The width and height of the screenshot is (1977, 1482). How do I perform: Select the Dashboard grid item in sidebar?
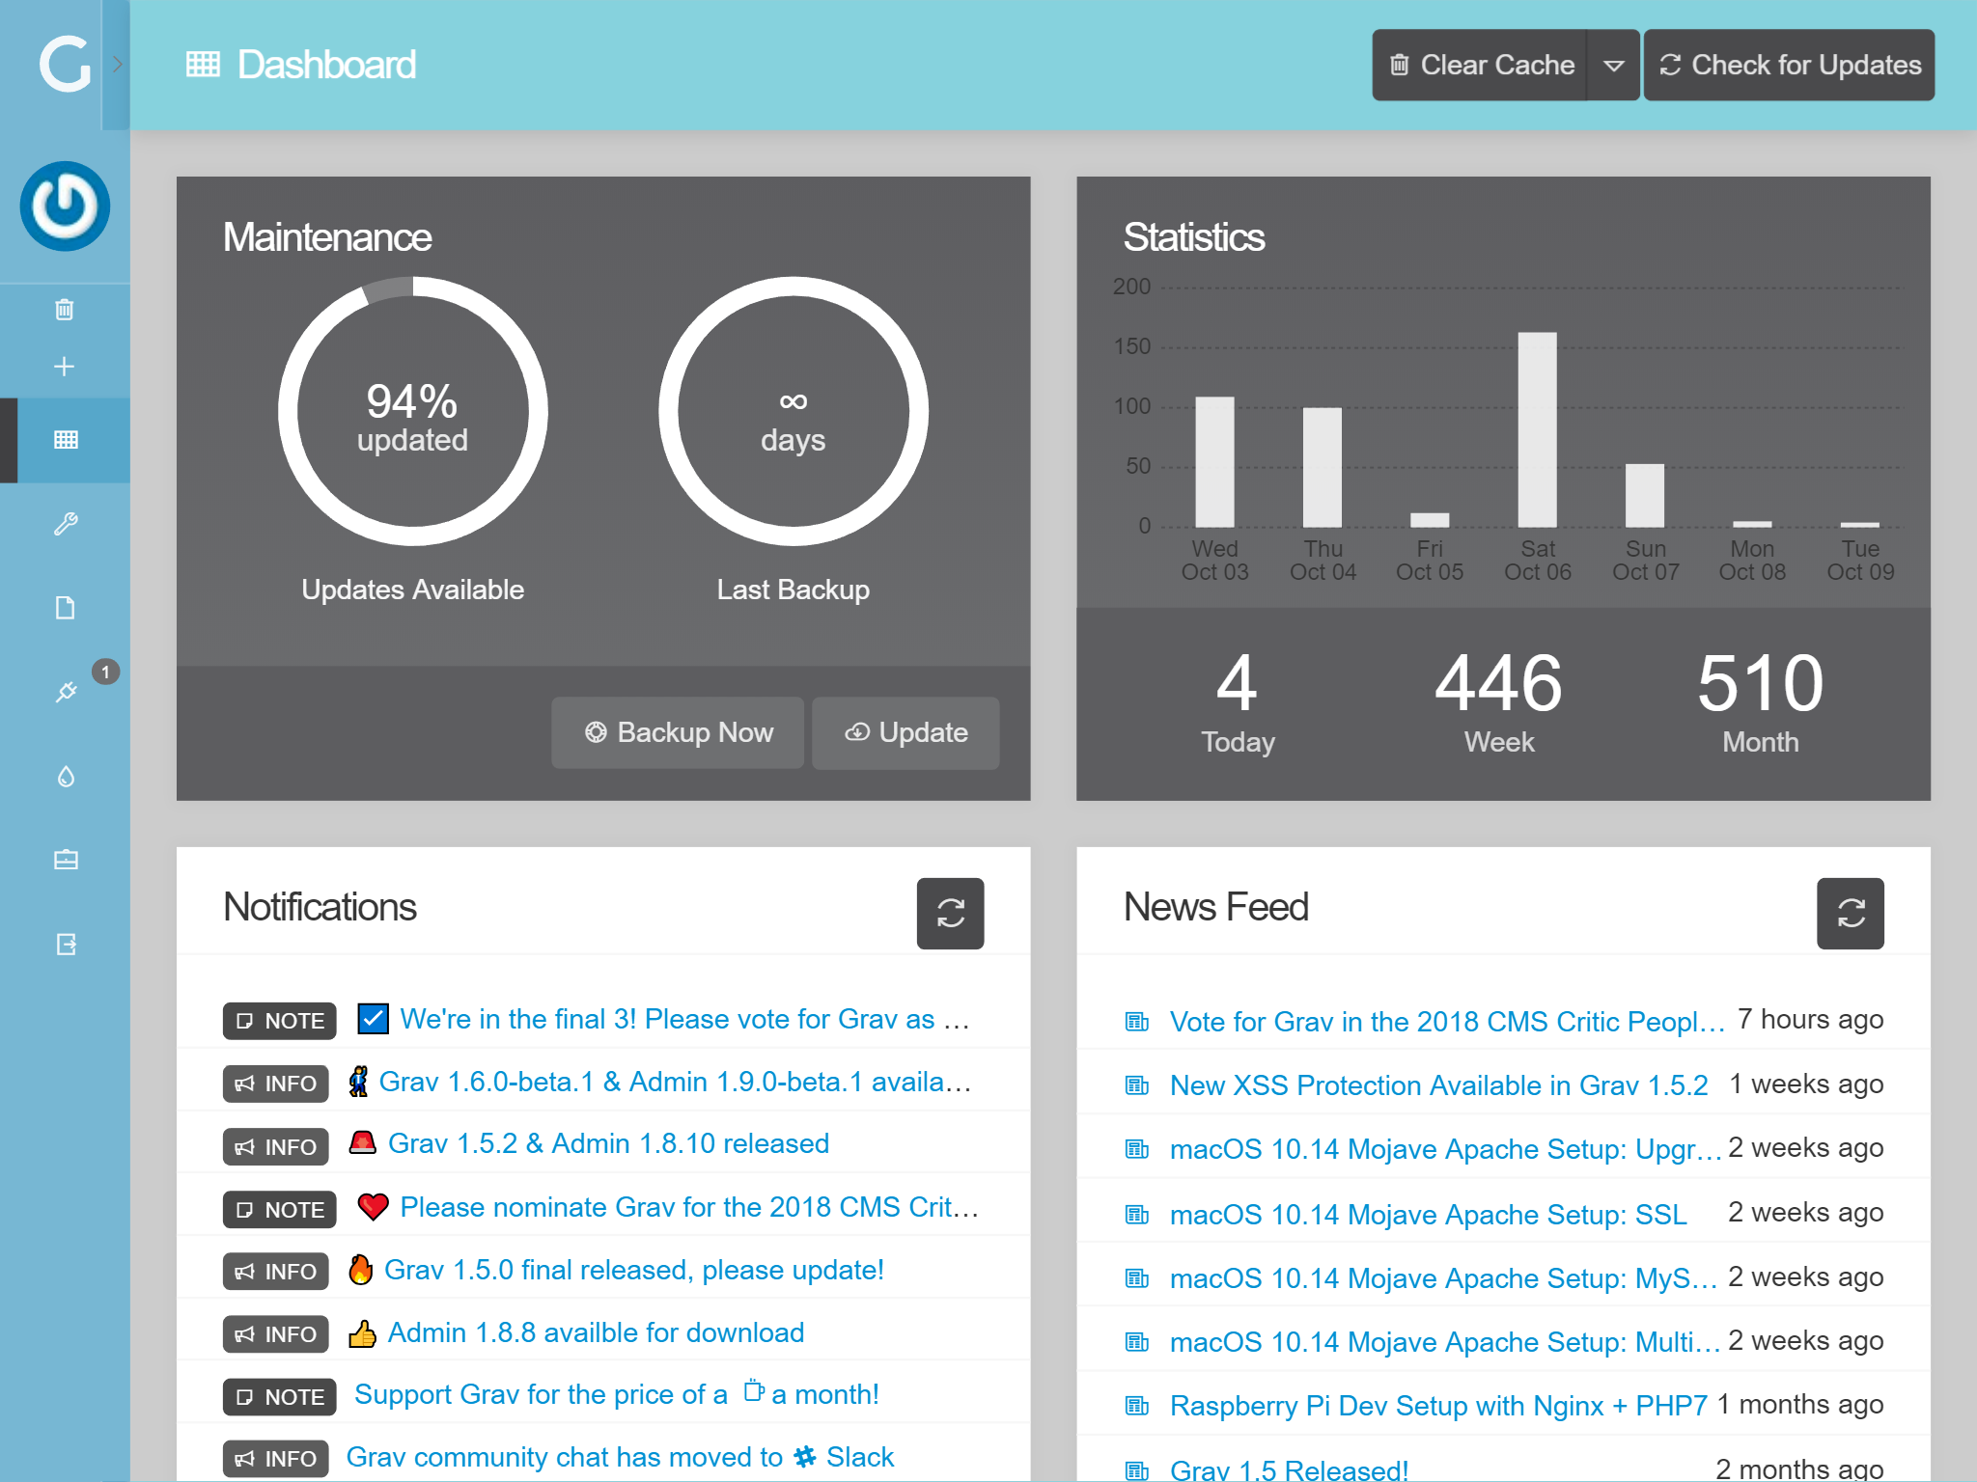[65, 440]
